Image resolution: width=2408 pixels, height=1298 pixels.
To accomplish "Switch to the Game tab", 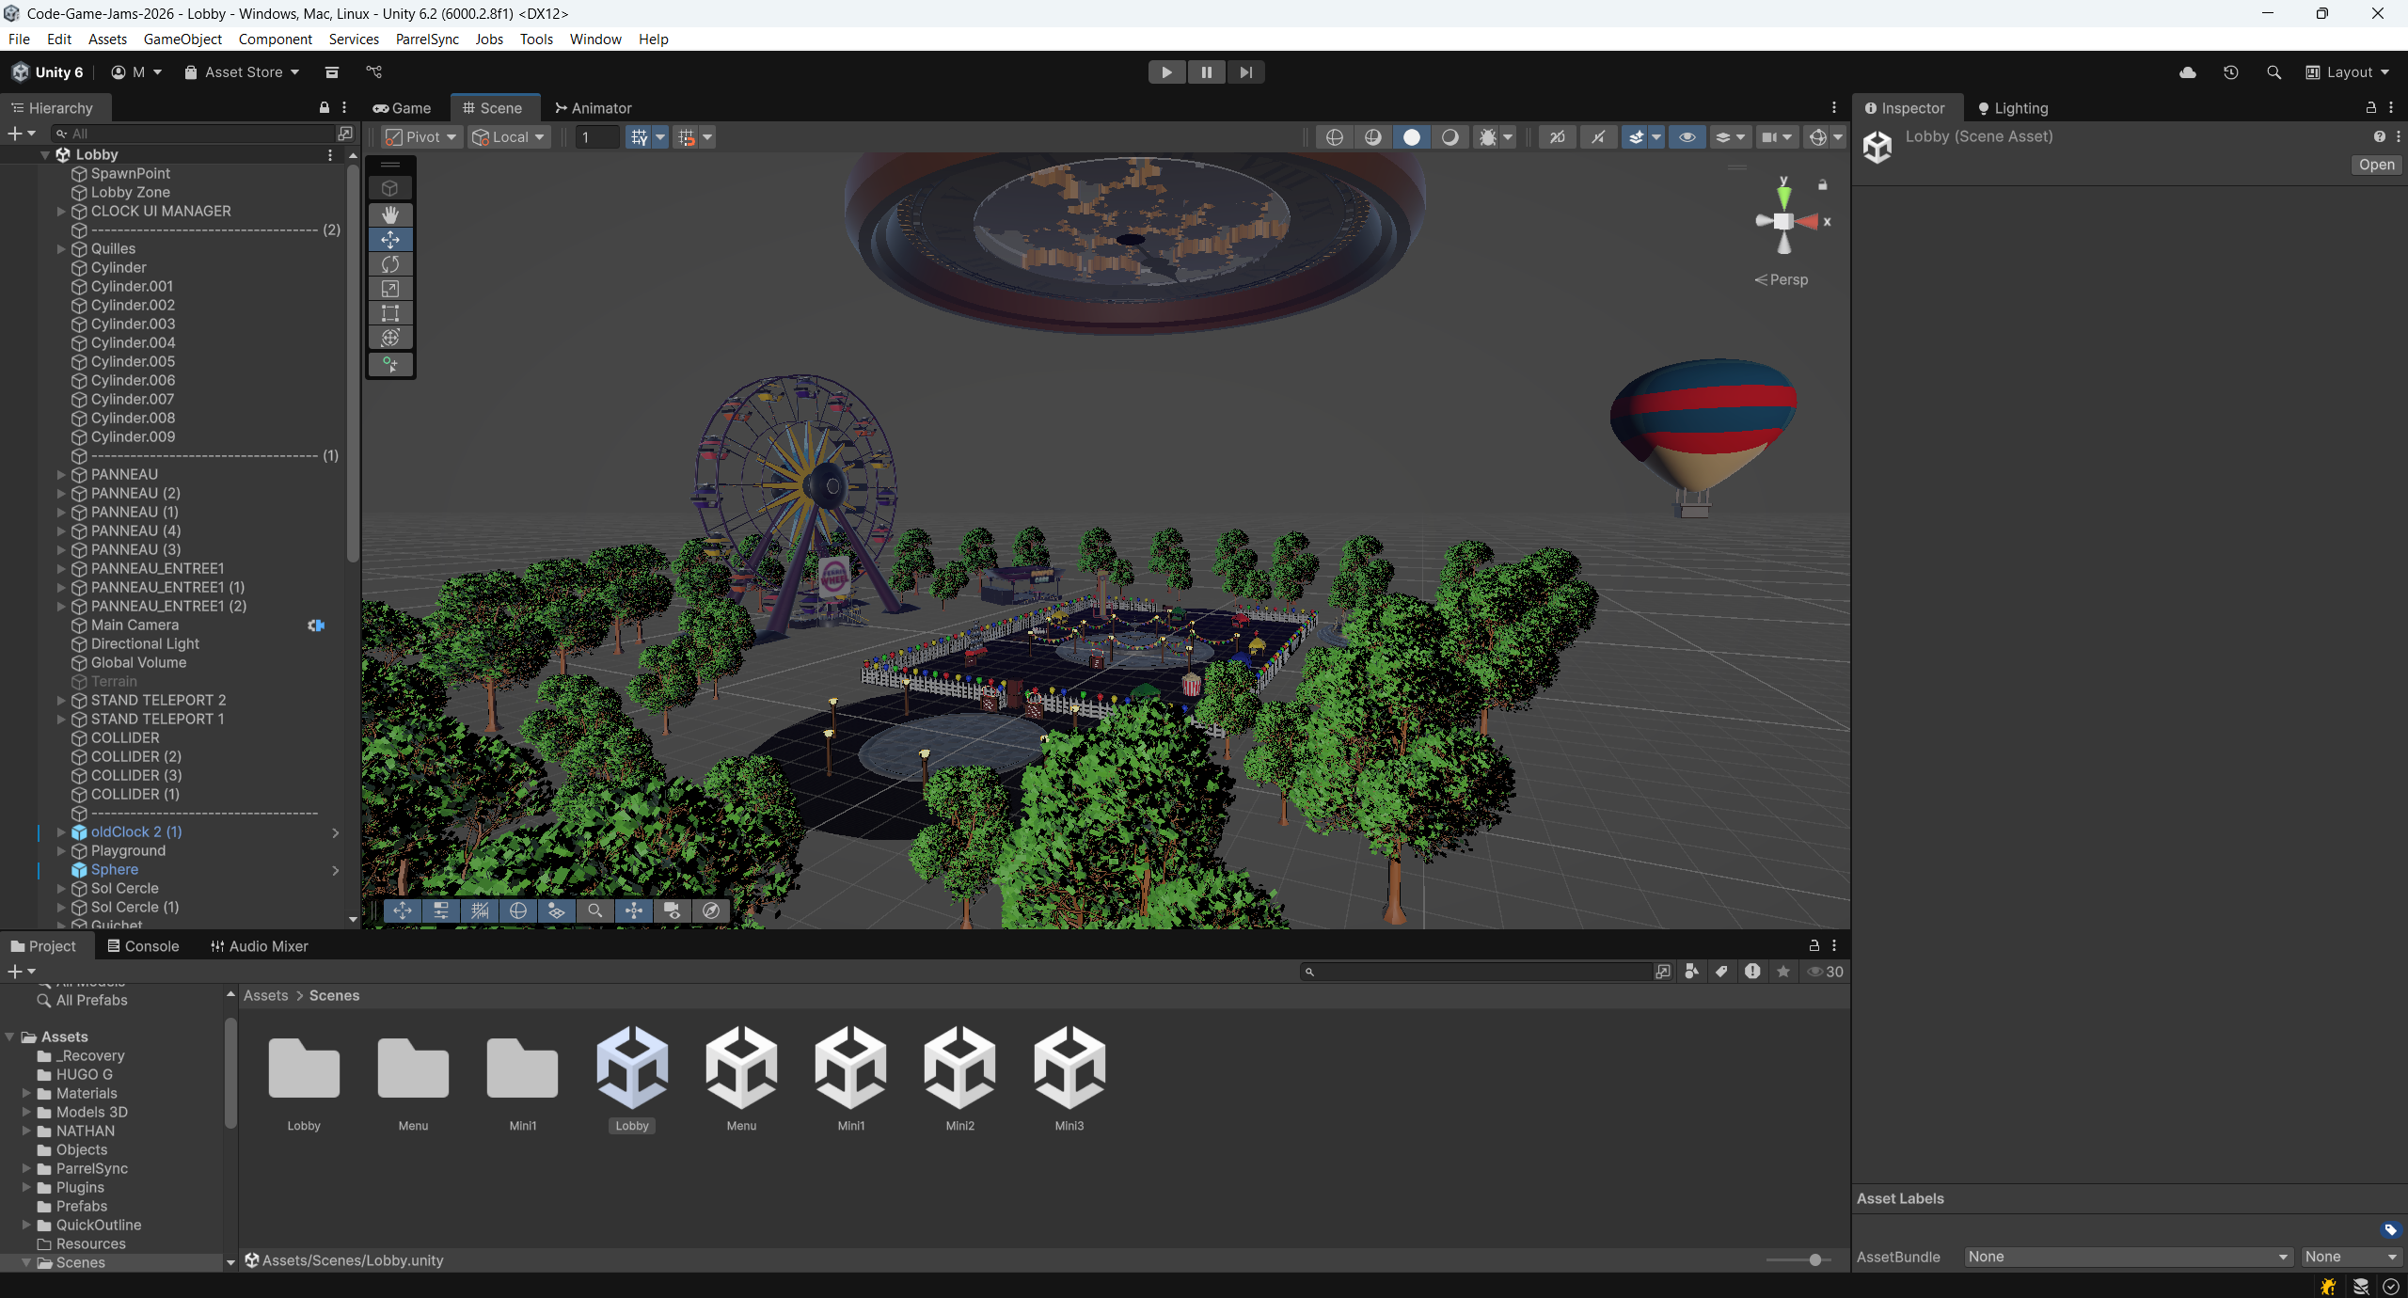I will click(x=403, y=107).
